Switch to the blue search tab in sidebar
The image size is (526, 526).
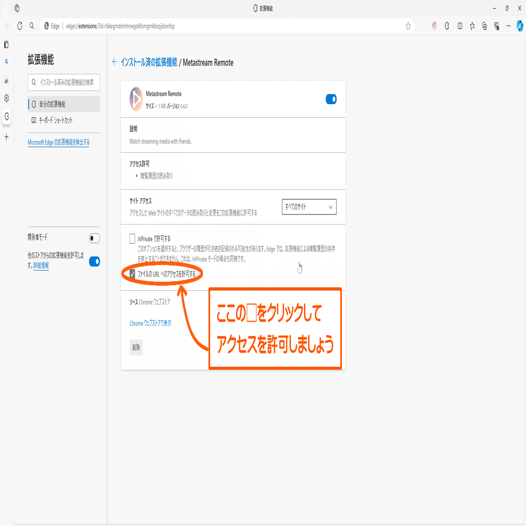[7, 62]
